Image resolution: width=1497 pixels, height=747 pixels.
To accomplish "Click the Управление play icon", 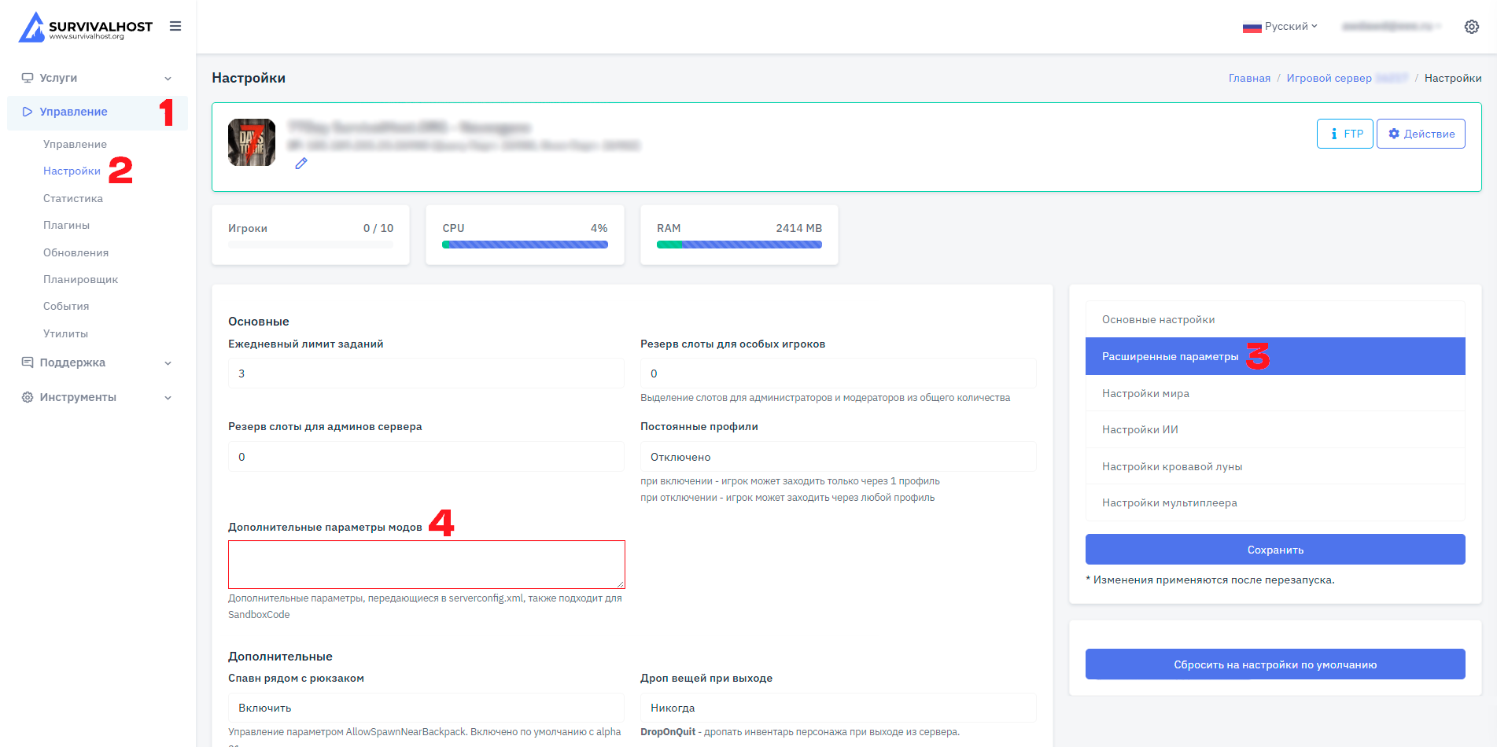I will pyautogui.click(x=28, y=112).
